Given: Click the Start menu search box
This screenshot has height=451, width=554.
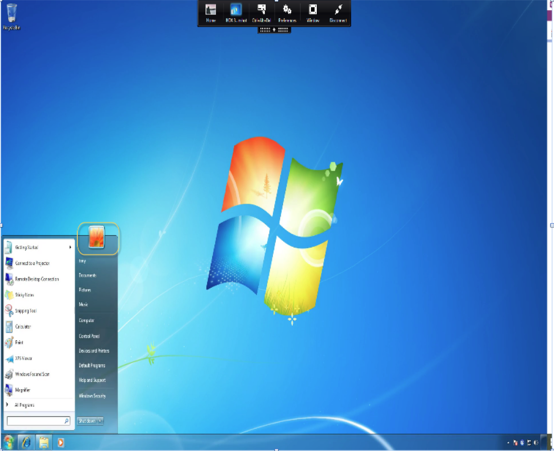Looking at the screenshot, I should (x=35, y=421).
